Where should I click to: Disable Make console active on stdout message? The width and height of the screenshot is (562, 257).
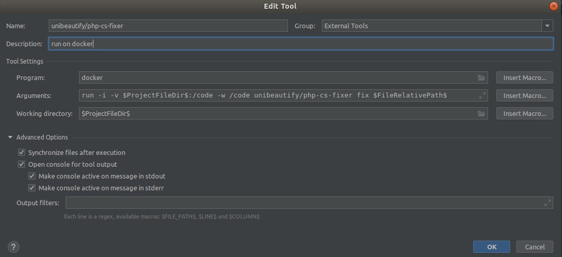[x=32, y=176]
